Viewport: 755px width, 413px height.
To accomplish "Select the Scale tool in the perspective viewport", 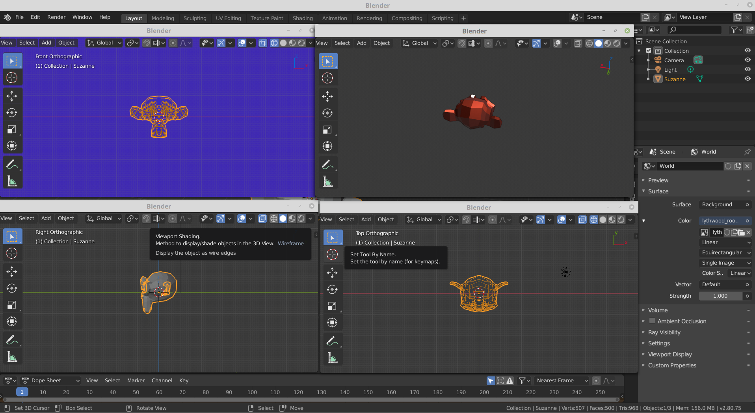I will [327, 130].
